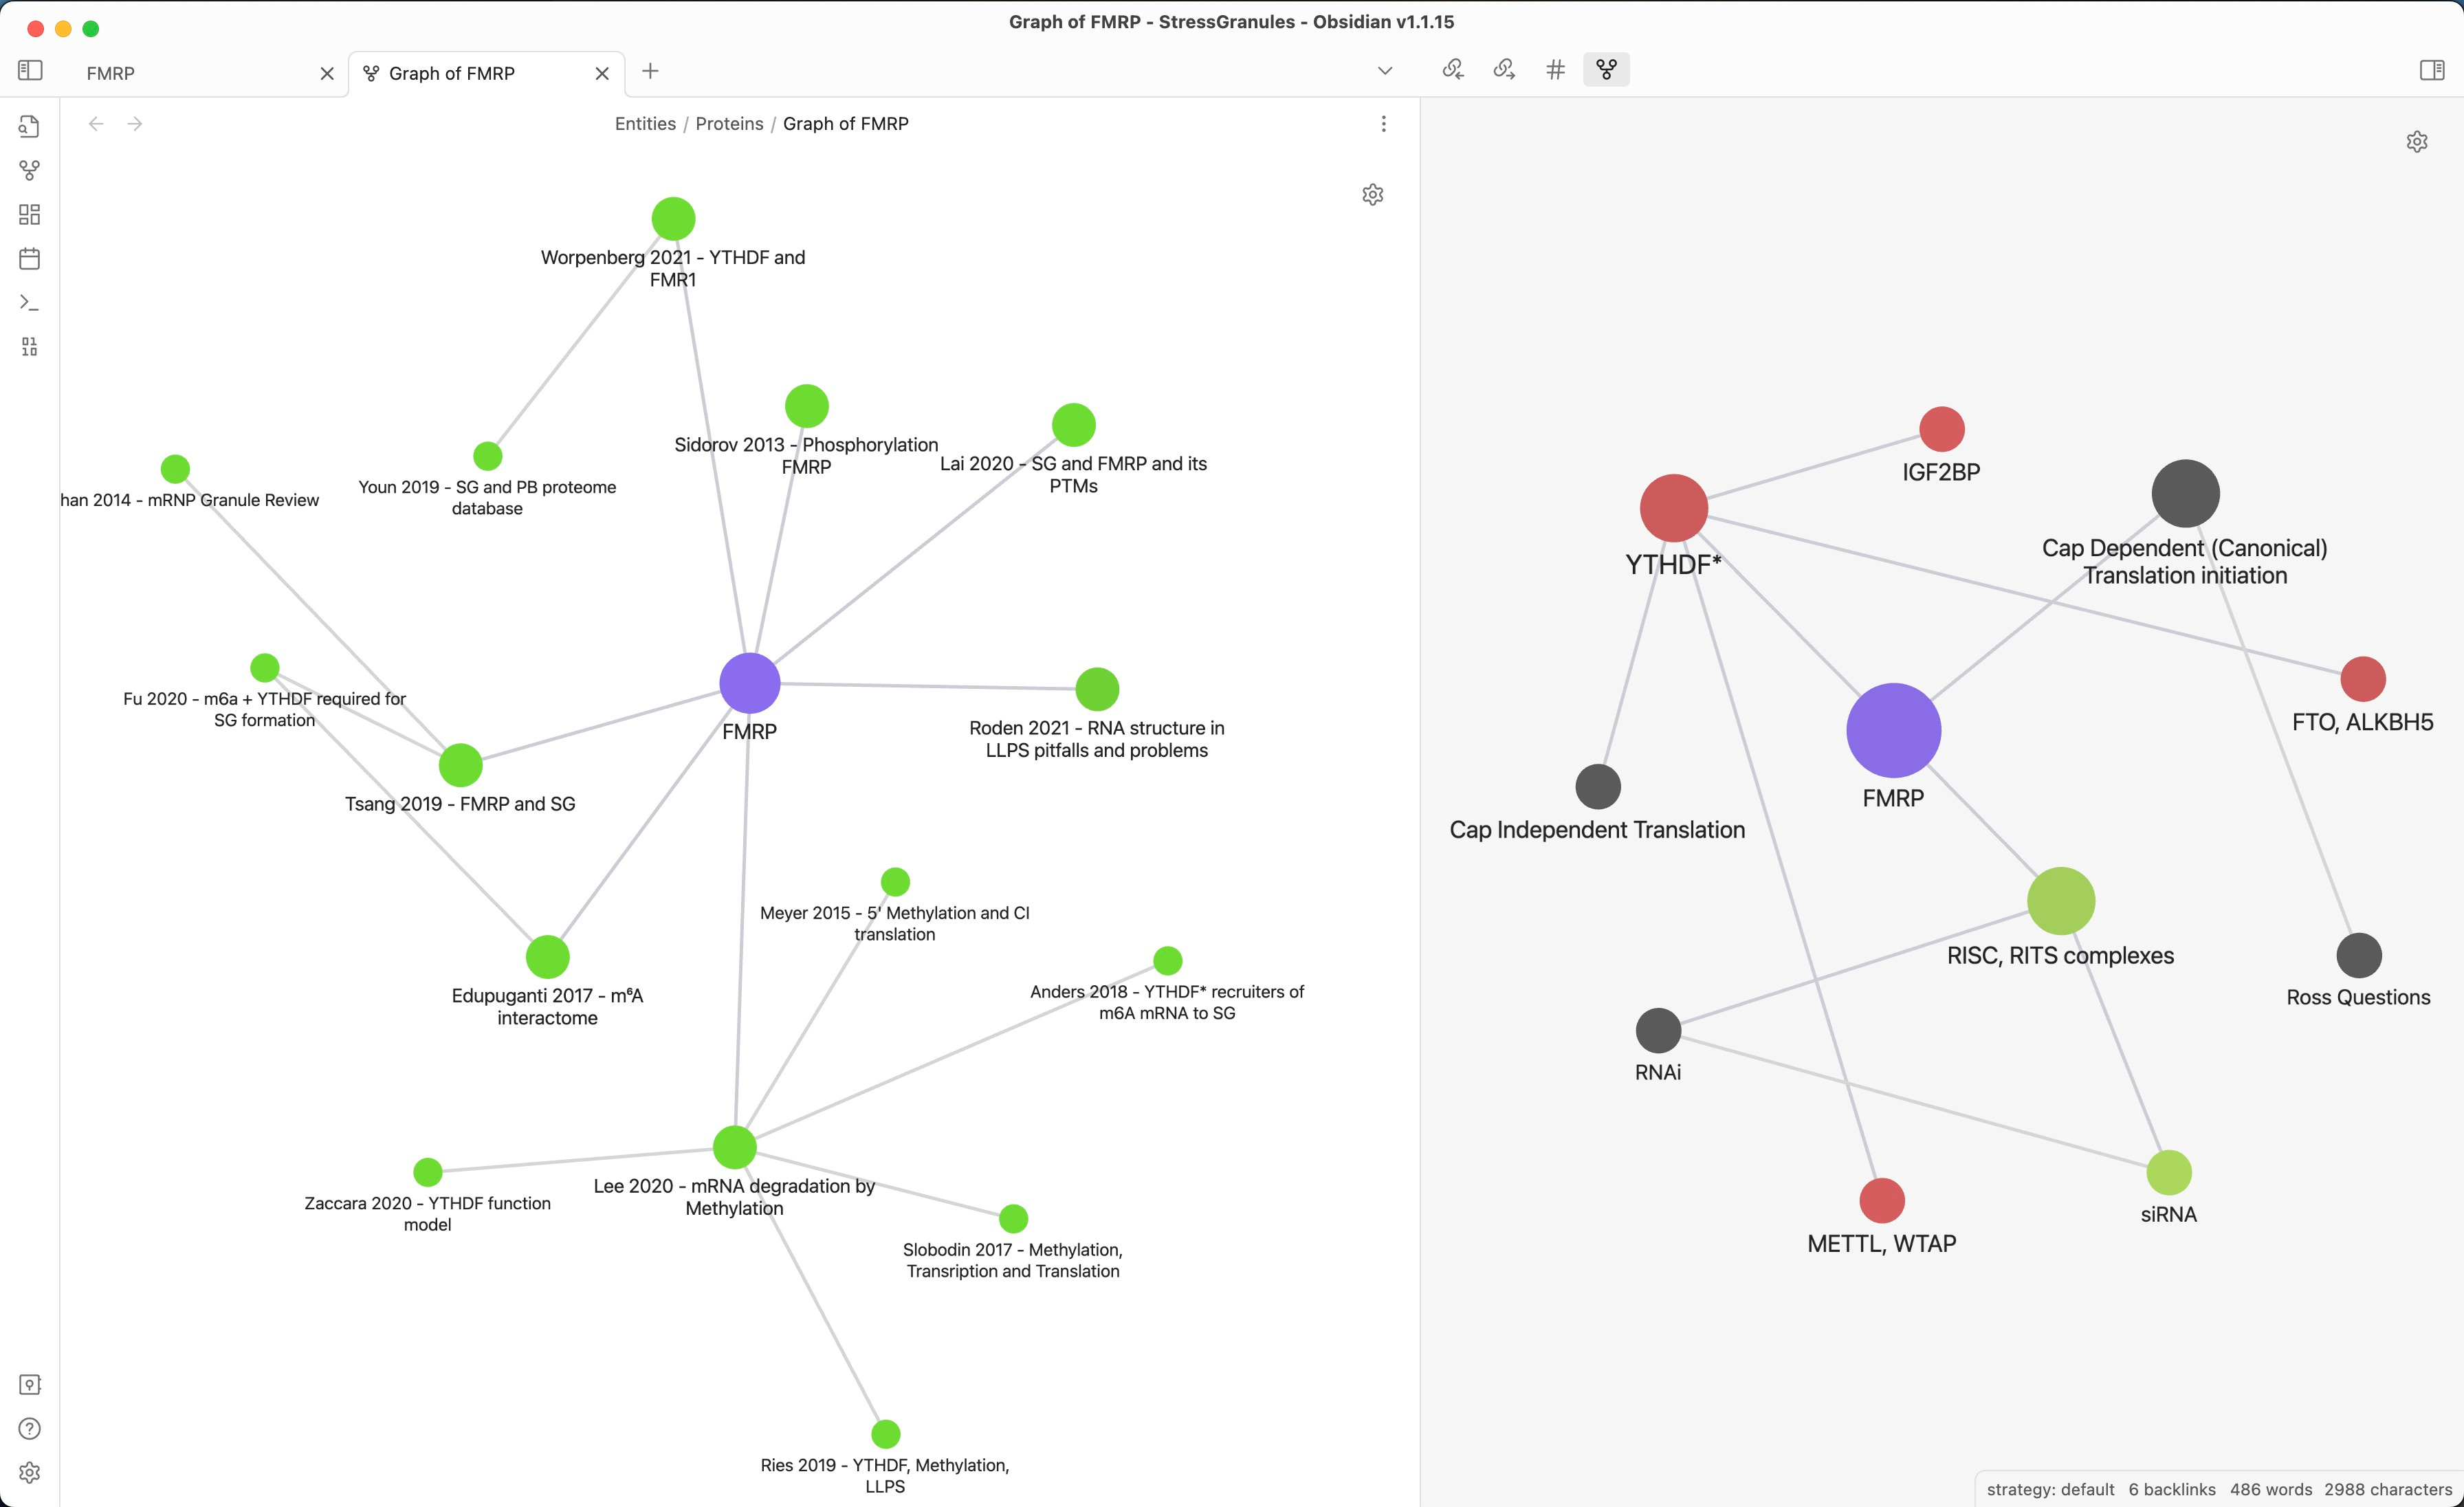
Task: Click METTL, WTAP red node
Action: [x=1882, y=1201]
